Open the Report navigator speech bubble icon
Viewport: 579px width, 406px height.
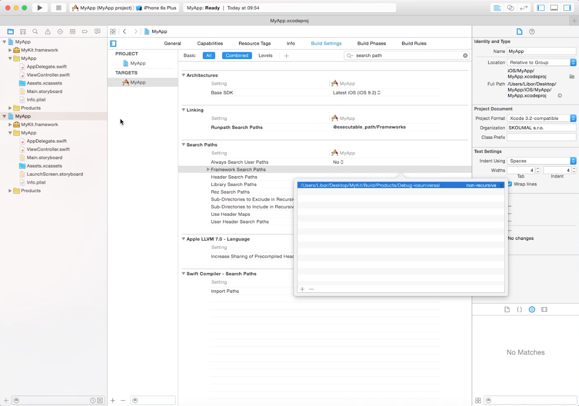pos(97,32)
